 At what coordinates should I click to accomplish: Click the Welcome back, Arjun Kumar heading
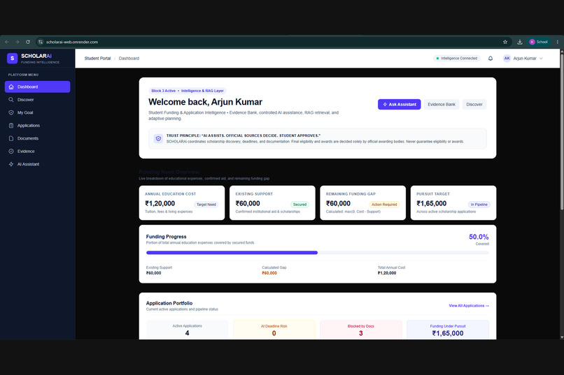coord(206,102)
